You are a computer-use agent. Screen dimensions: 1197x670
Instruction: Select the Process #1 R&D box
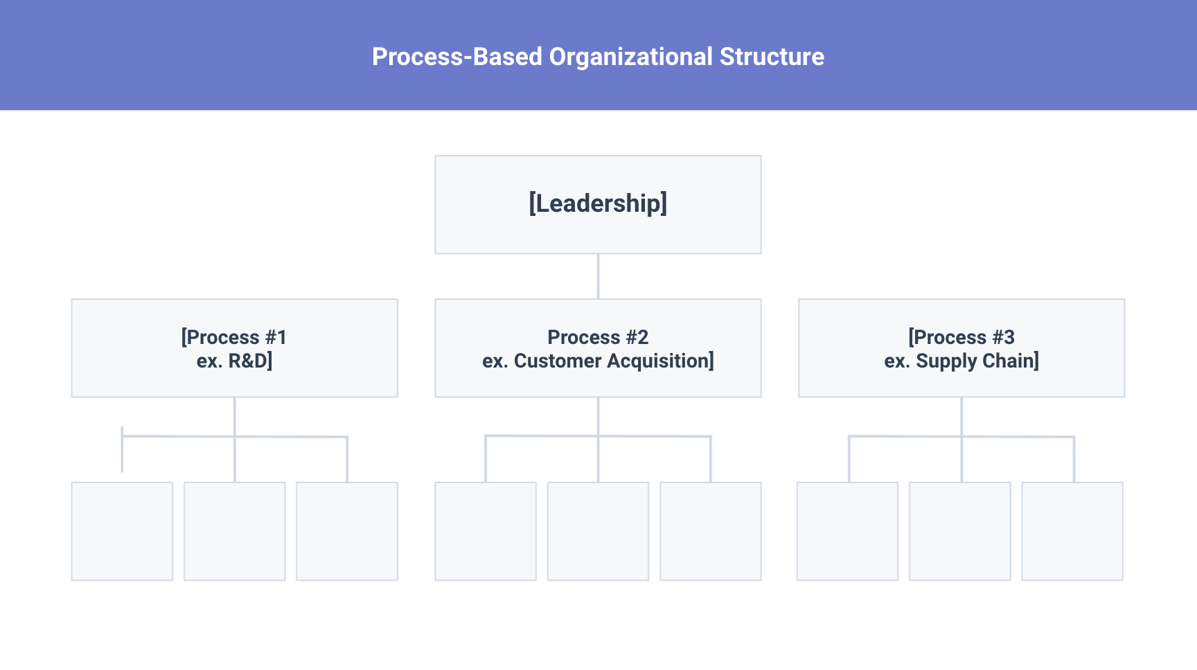[234, 348]
